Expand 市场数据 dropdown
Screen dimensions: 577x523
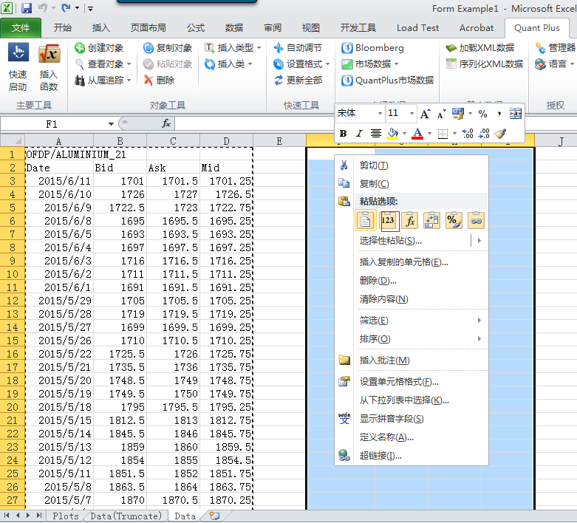click(396, 64)
